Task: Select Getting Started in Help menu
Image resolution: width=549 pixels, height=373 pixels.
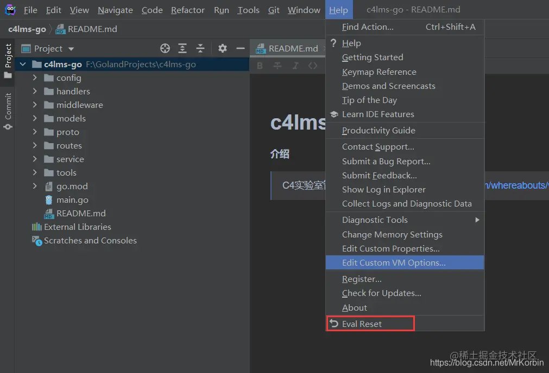Action: 405,57
